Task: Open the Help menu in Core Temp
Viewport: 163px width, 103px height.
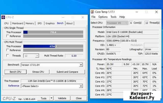Action: (x=122, y=17)
